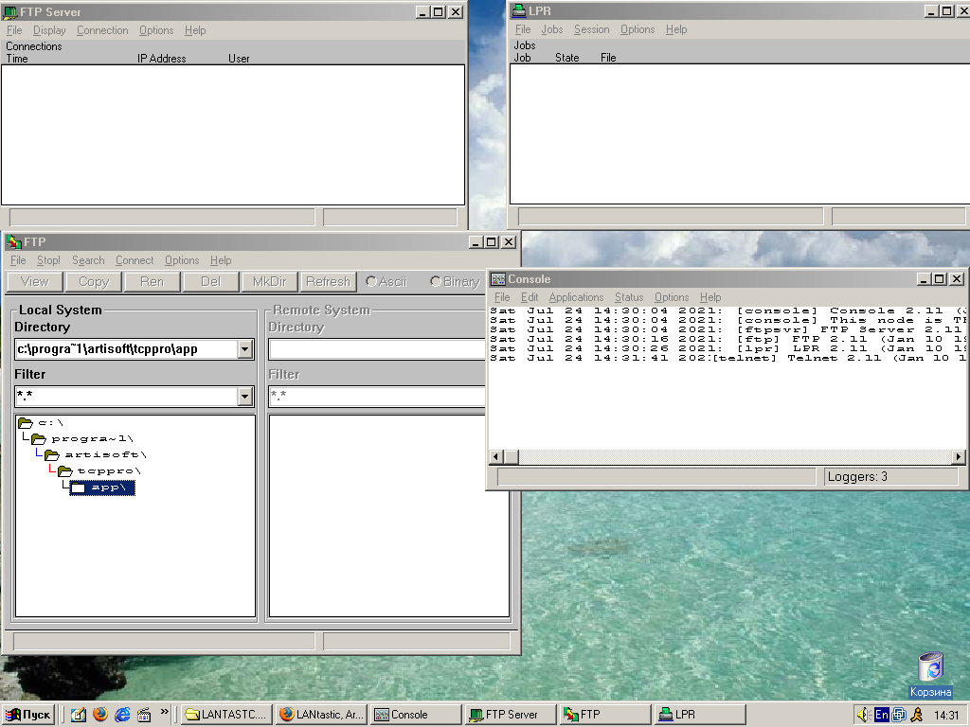Click the FTP window title bar icon

(x=13, y=242)
